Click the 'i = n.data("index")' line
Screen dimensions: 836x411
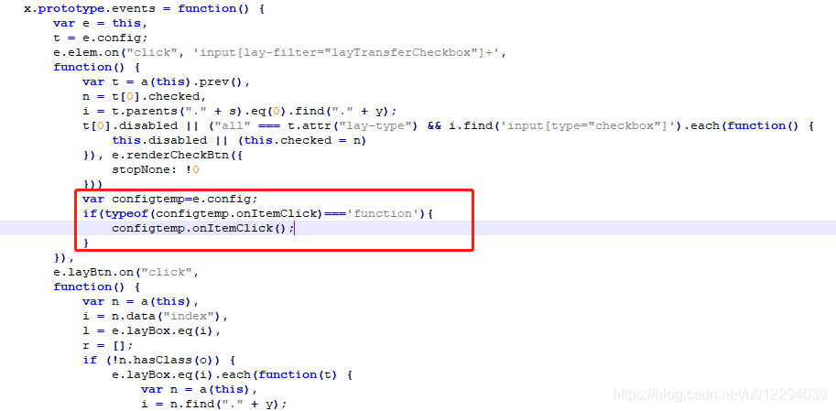click(x=155, y=316)
